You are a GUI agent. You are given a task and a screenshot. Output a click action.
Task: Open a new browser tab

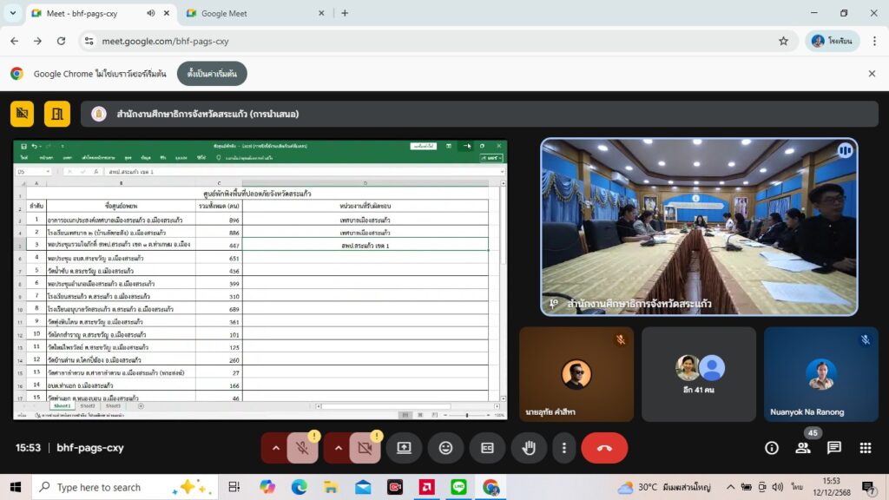(x=345, y=13)
